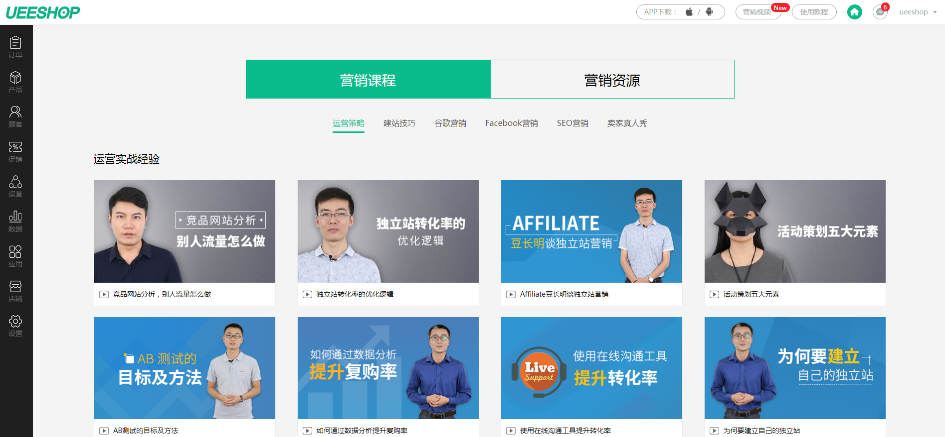Click the 独立站转化率的优化逻辑 video thumbnail
The image size is (945, 437).
click(x=388, y=231)
